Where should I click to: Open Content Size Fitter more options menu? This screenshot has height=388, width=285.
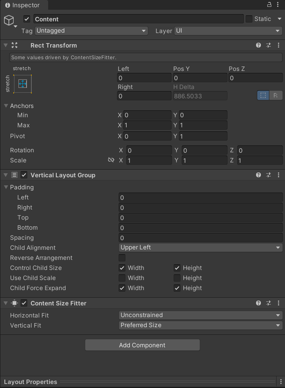[x=279, y=303]
